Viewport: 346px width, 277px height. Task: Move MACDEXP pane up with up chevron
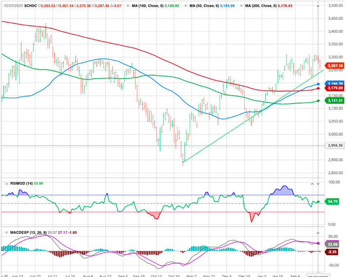click(318, 232)
